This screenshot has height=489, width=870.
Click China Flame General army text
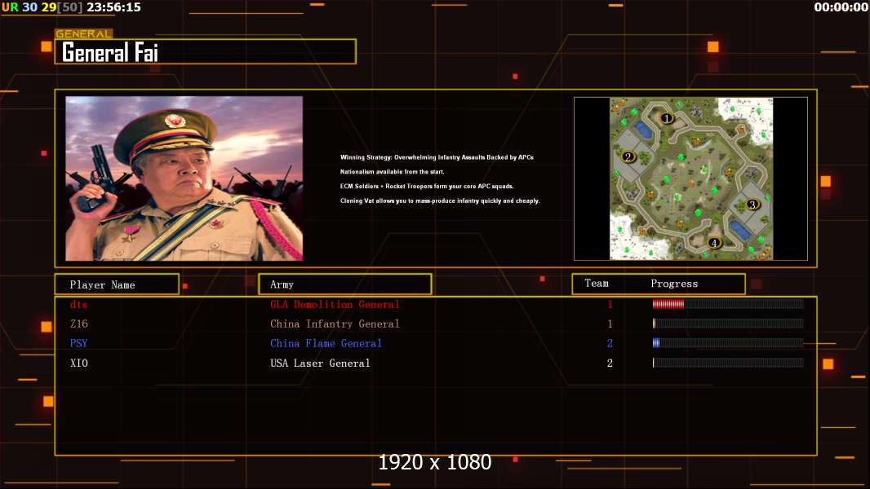(x=326, y=343)
